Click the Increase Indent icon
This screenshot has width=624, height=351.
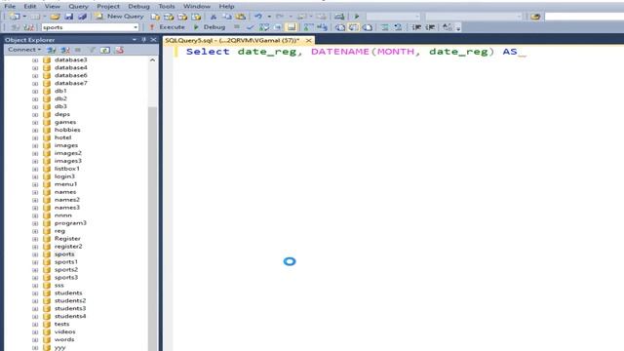pyautogui.click(x=430, y=27)
